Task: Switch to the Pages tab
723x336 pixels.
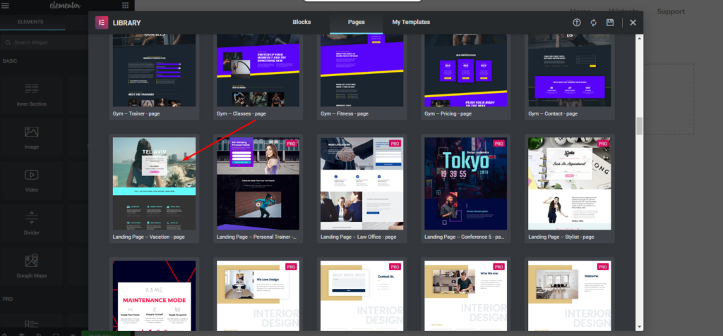Action: coord(356,22)
